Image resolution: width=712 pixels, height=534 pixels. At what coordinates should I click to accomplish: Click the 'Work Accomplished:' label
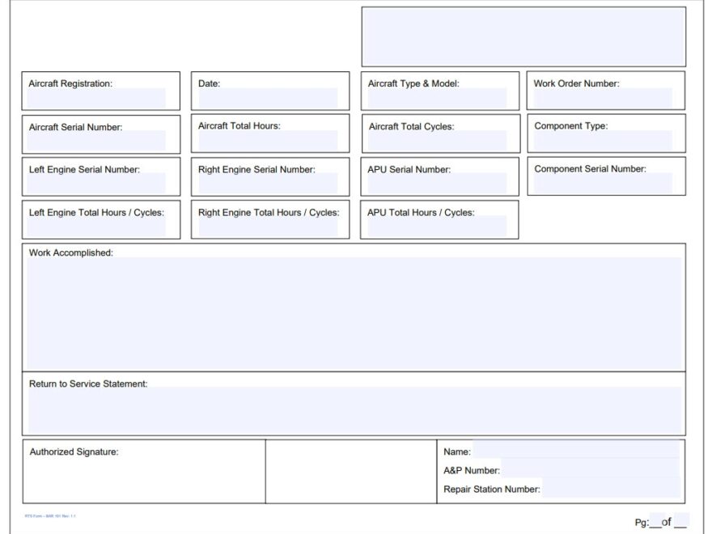[71, 252]
